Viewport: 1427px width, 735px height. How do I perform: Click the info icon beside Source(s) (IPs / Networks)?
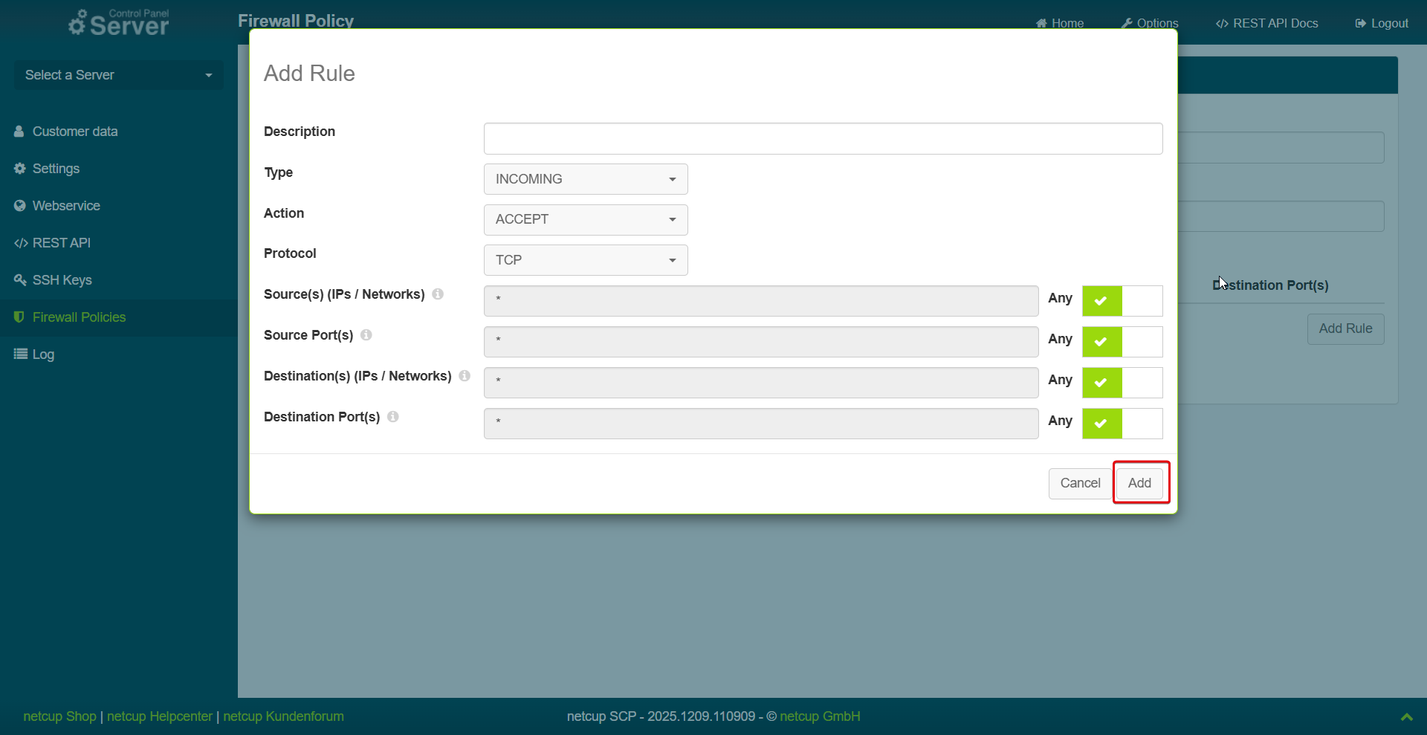[x=438, y=294]
